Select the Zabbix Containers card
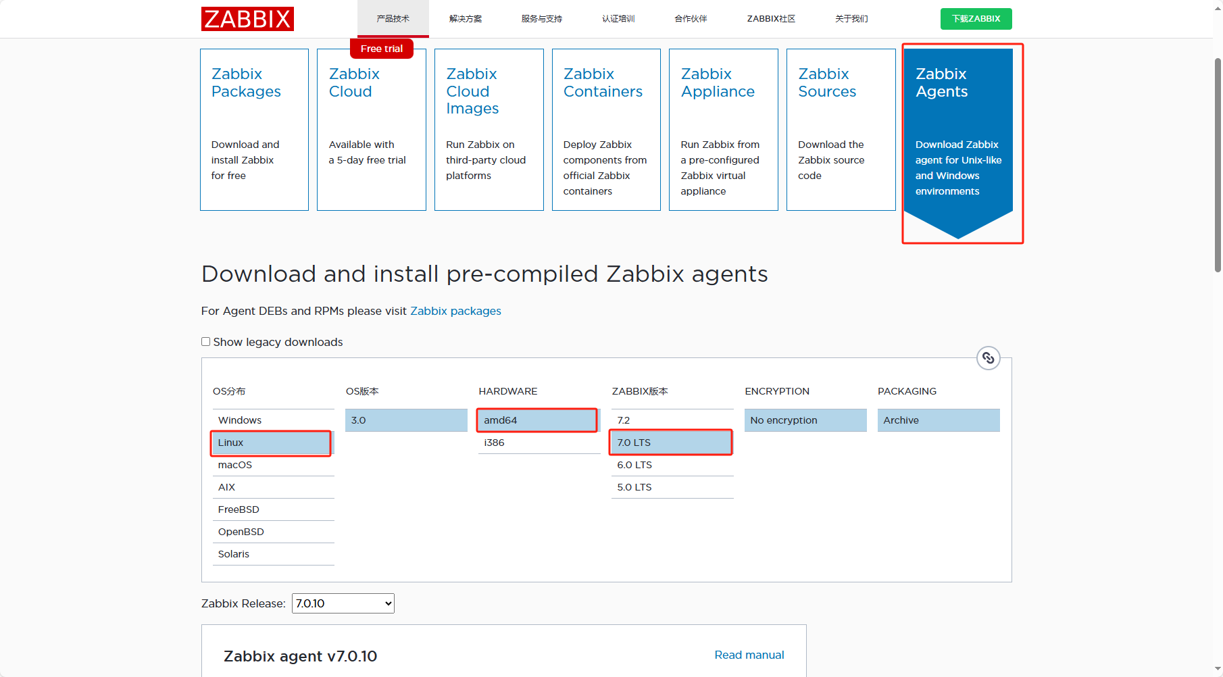The height and width of the screenshot is (677, 1223). point(606,130)
